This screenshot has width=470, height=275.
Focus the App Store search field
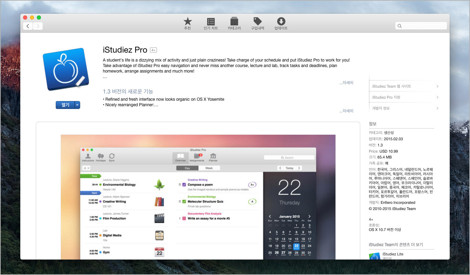tap(421, 26)
